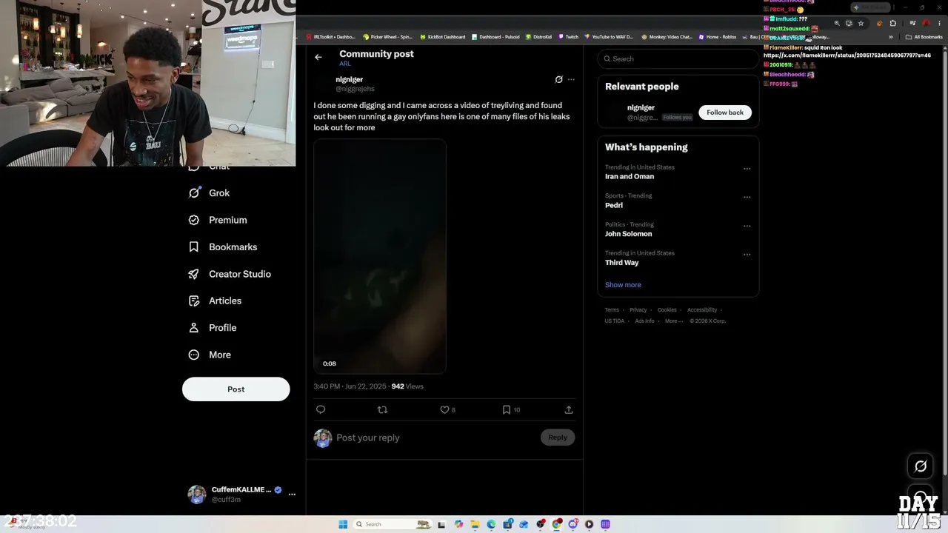Viewport: 948px width, 533px height.
Task: Play the video attached to the post
Action: point(380,256)
